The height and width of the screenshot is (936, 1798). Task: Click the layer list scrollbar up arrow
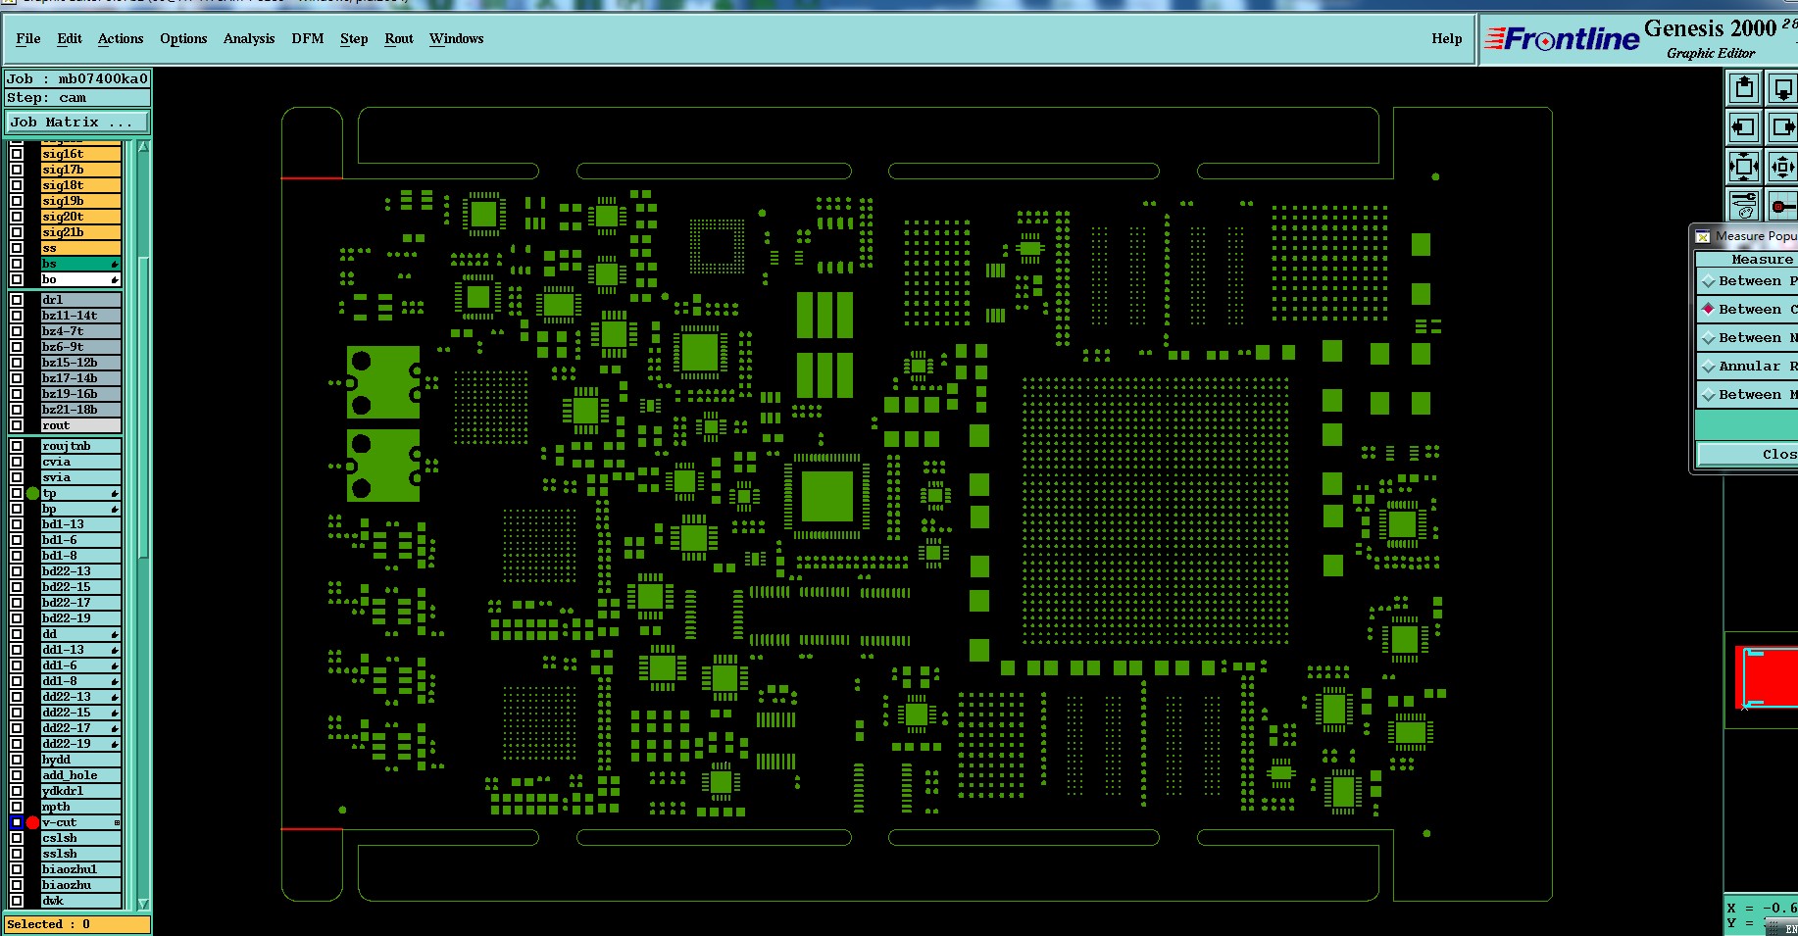click(143, 147)
